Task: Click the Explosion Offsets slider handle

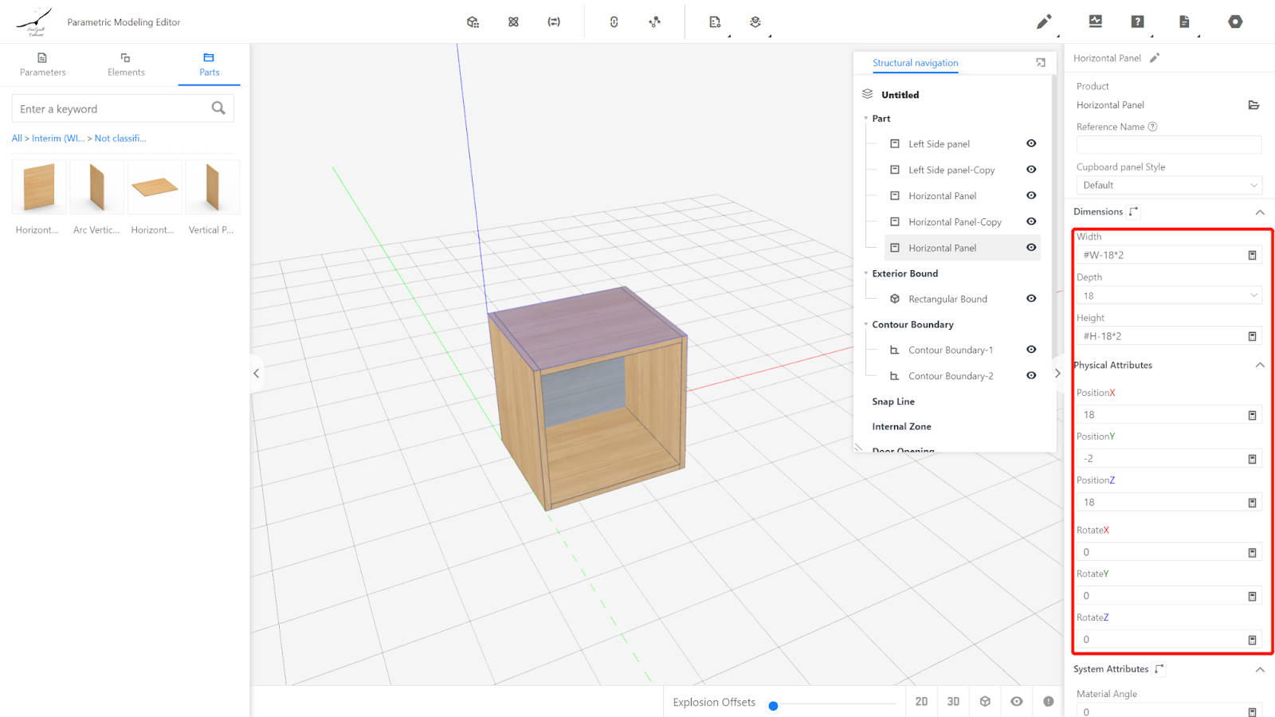Action: coord(773,706)
